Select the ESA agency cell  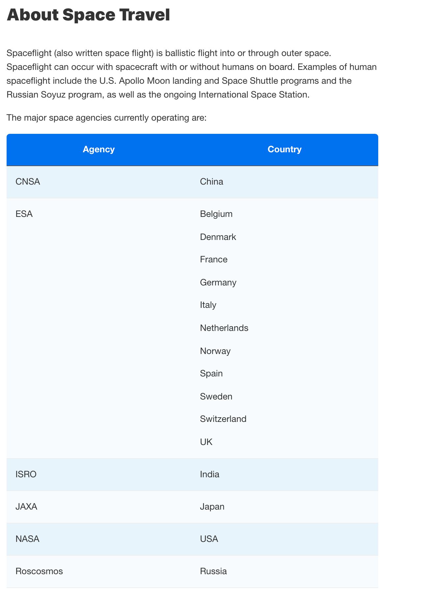tap(24, 214)
